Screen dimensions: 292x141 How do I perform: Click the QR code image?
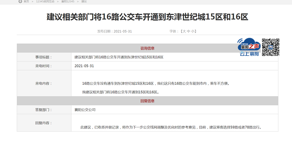click(270, 47)
